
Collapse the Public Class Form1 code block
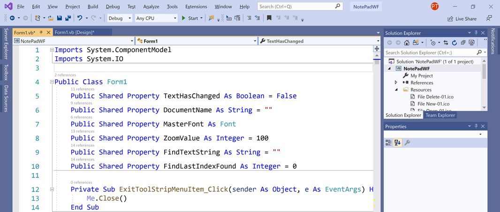[52, 82]
